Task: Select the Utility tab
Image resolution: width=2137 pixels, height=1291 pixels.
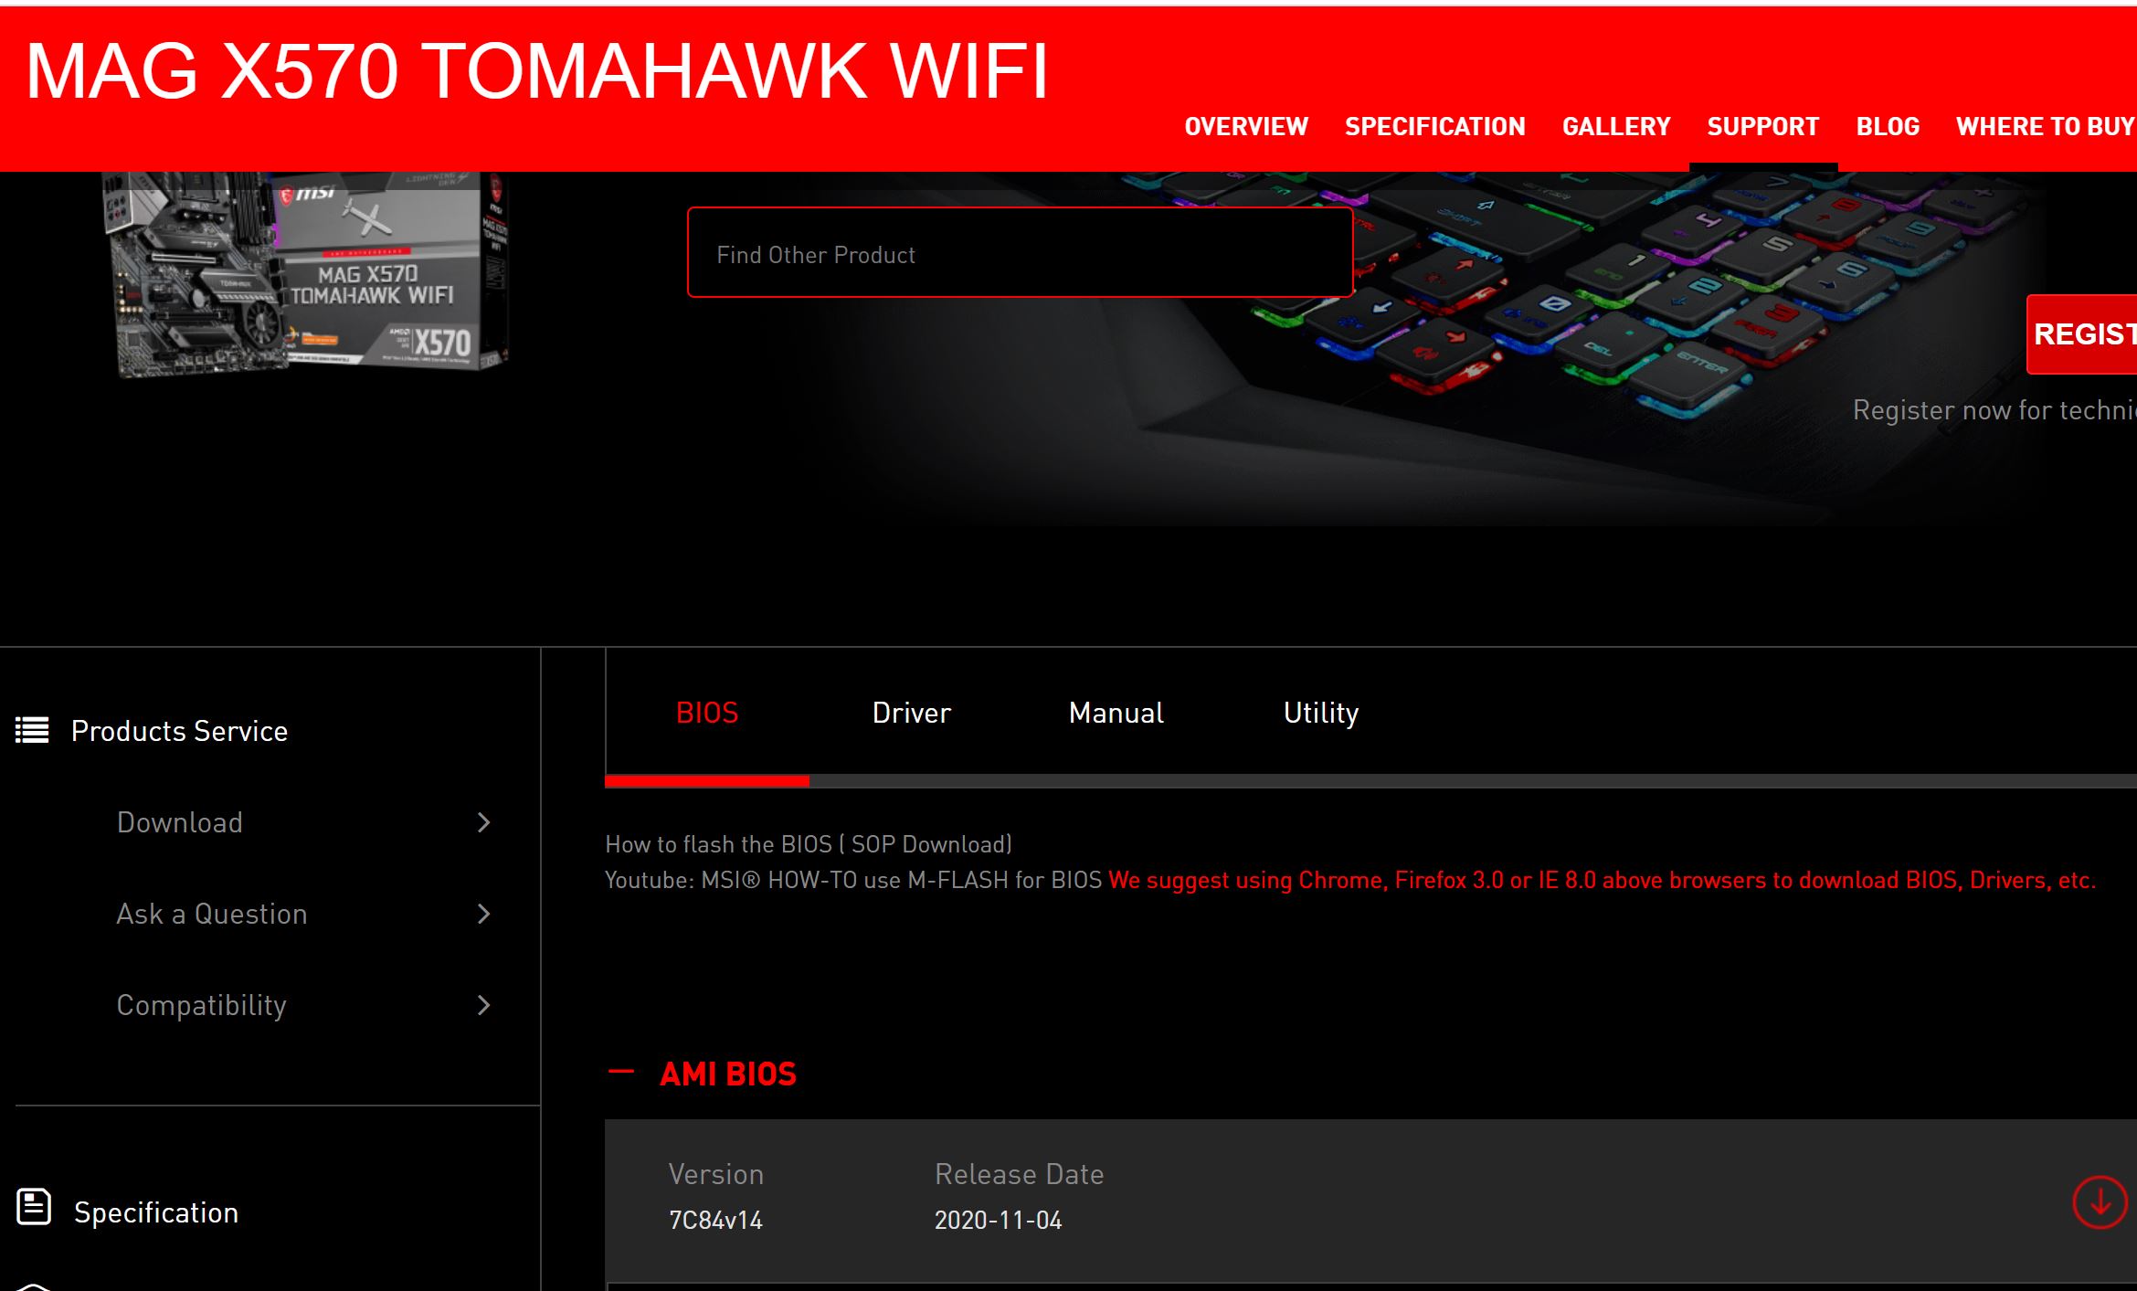Action: [1320, 713]
